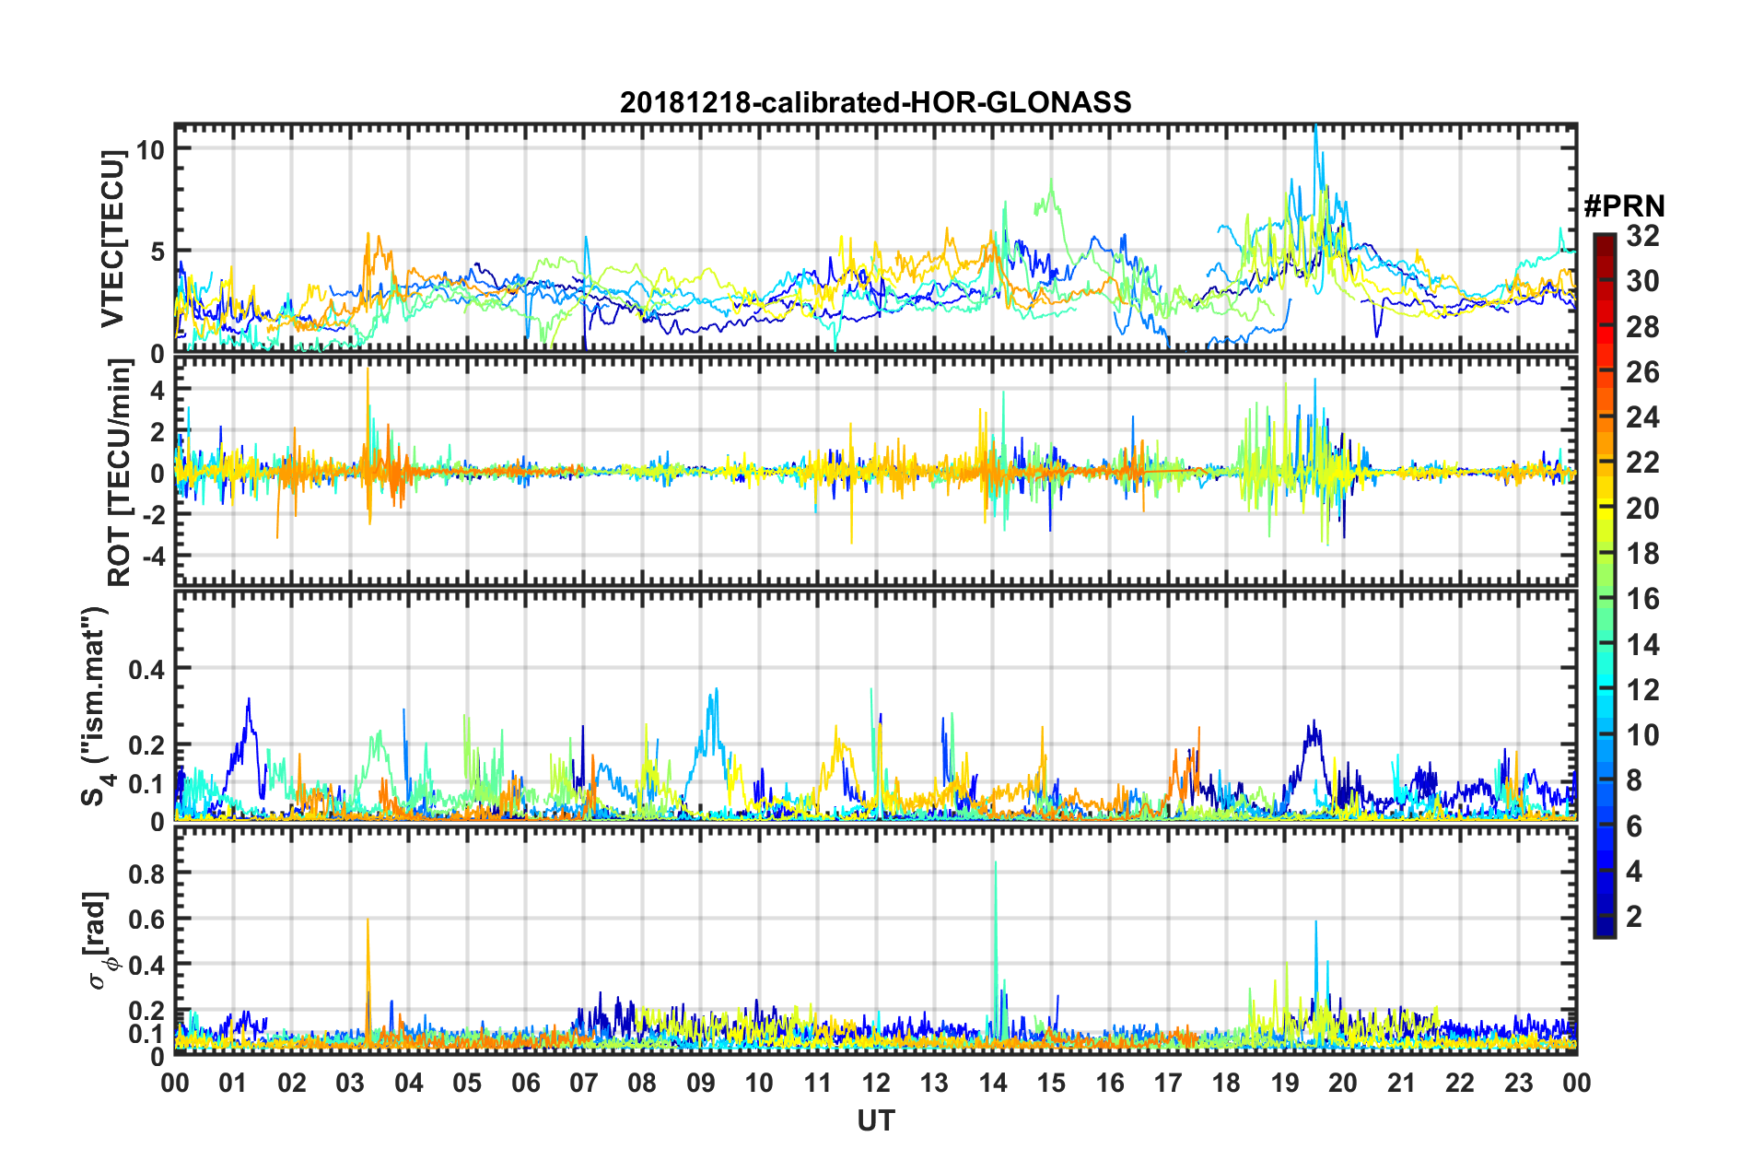Click colorbar tick label 6
The width and height of the screenshot is (1752, 1172).
[1634, 826]
